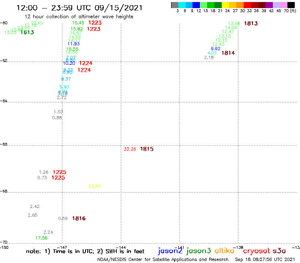
Task: Click the 70 (ft) legend scale label
Action: [290, 11]
